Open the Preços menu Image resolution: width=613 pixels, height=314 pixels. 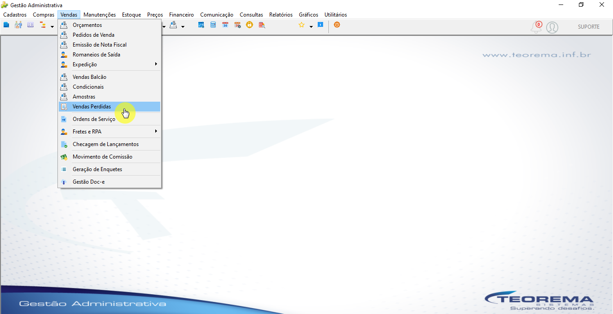click(x=155, y=15)
